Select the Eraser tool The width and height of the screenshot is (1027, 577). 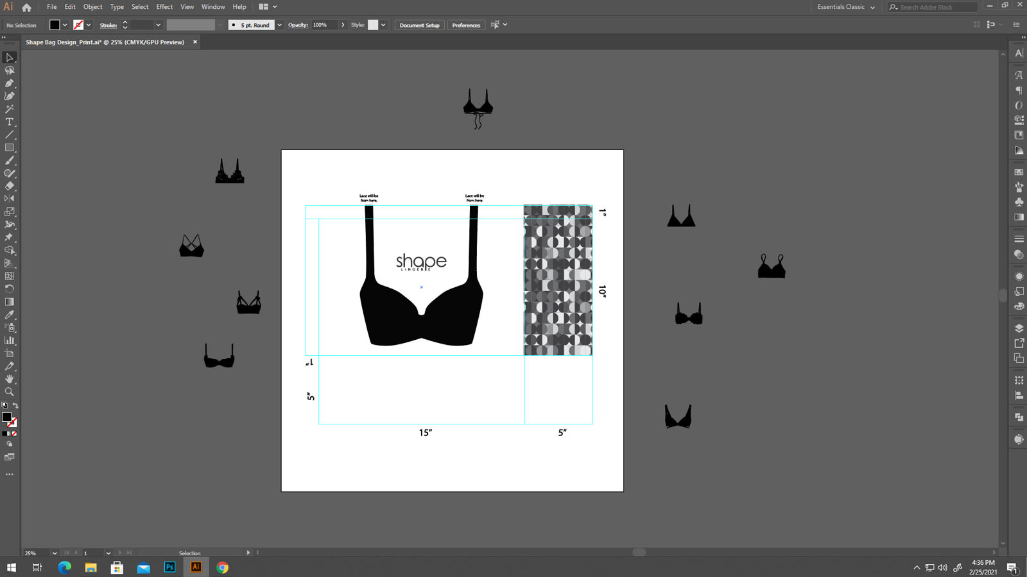coord(9,186)
